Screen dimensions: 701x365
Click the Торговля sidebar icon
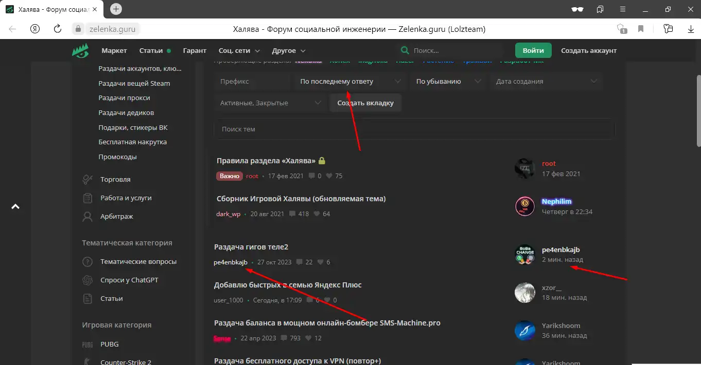[87, 179]
